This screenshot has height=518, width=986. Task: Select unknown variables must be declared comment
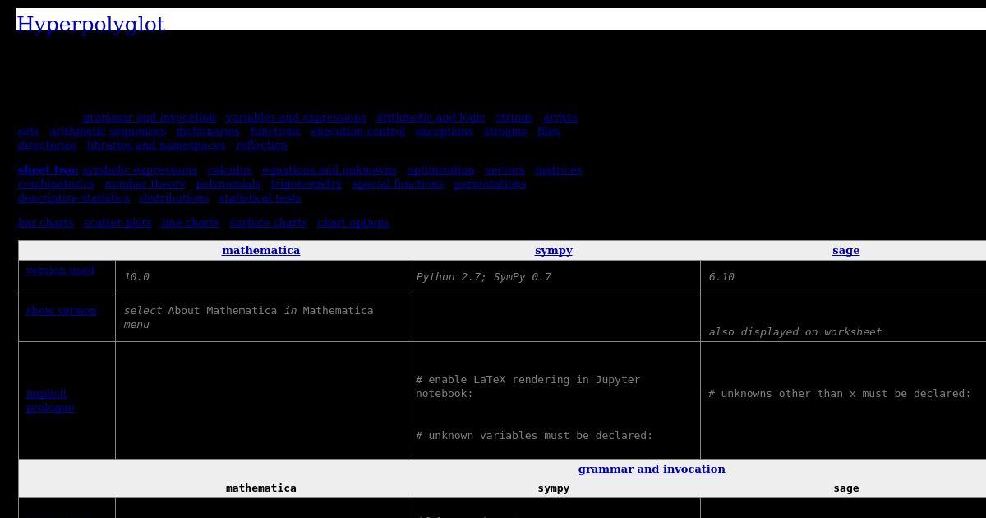[534, 436]
